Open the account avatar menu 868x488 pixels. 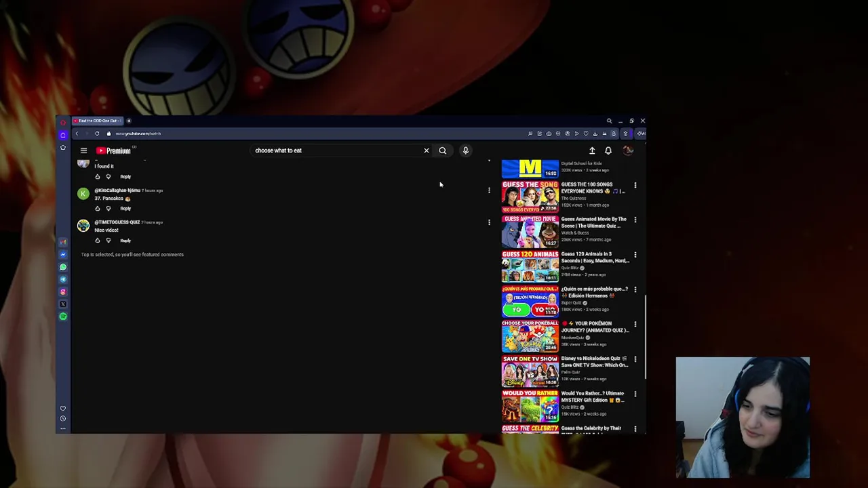pos(628,150)
